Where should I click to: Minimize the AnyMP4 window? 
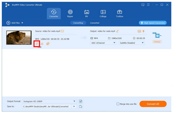pyautogui.click(x=157, y=5)
